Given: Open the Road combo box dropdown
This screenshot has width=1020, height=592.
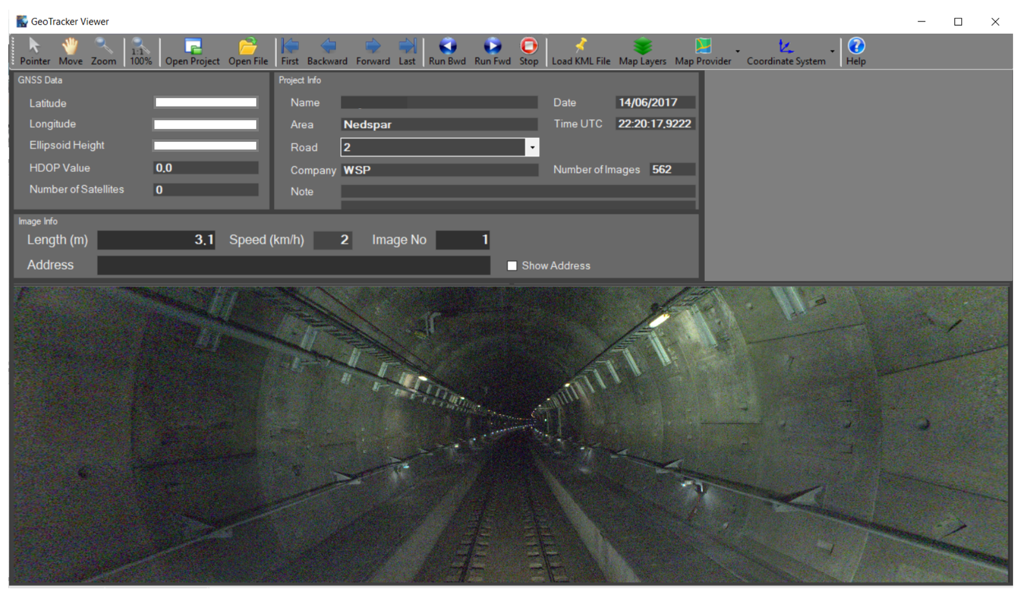Looking at the screenshot, I should pyautogui.click(x=533, y=148).
